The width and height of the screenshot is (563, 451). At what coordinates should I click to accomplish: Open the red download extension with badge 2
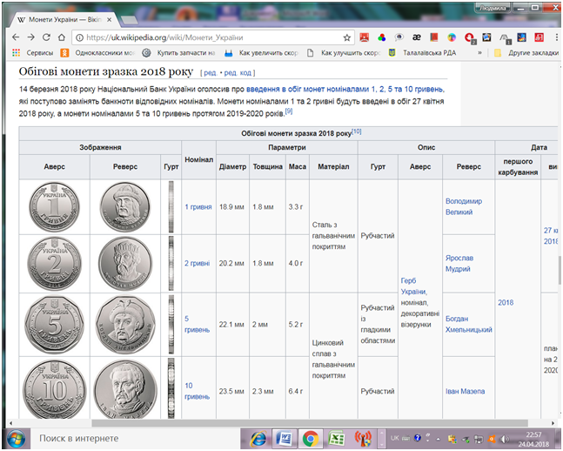[470, 38]
